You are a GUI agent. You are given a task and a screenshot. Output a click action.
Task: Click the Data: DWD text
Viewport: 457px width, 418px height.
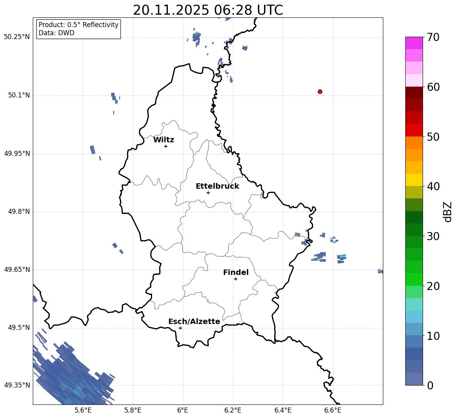pos(56,33)
